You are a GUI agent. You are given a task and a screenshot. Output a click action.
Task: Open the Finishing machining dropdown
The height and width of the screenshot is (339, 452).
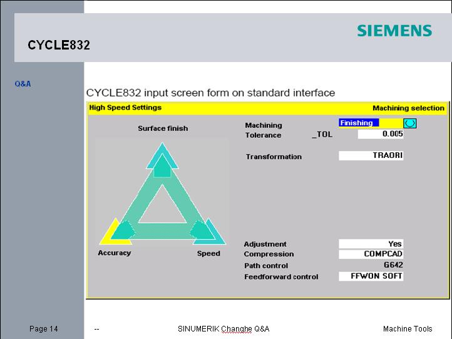pyautogui.click(x=371, y=123)
